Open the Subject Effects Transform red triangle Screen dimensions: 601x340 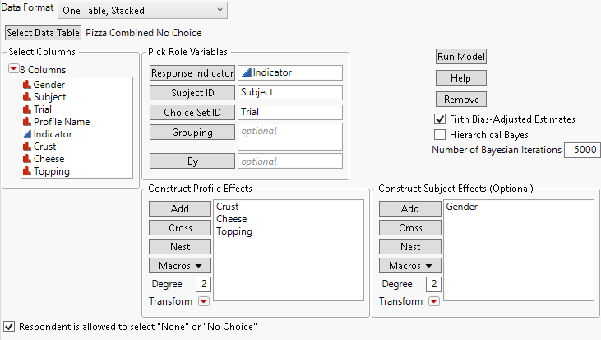[x=434, y=301]
